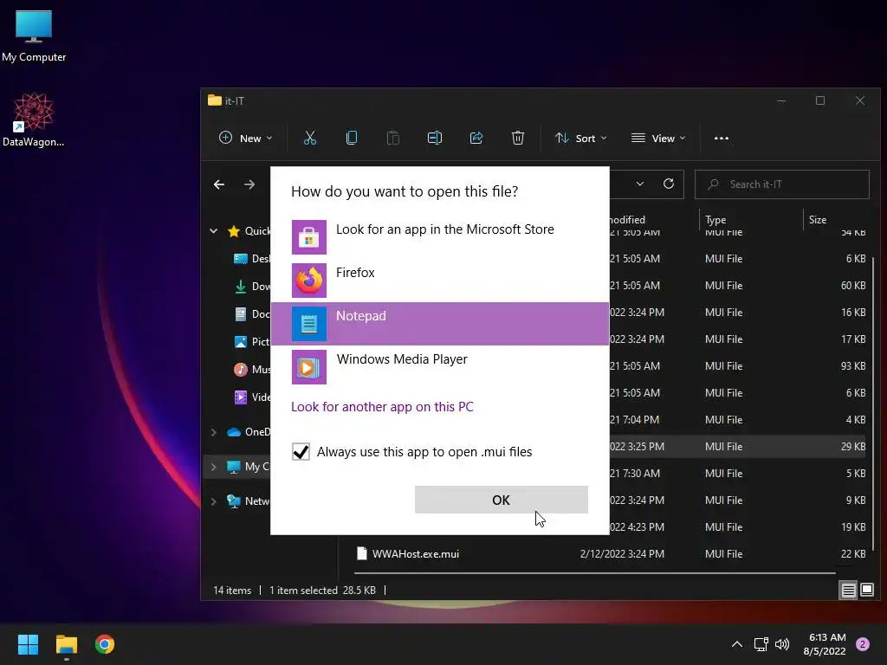
Task: Open the View dropdown
Action: 658,138
